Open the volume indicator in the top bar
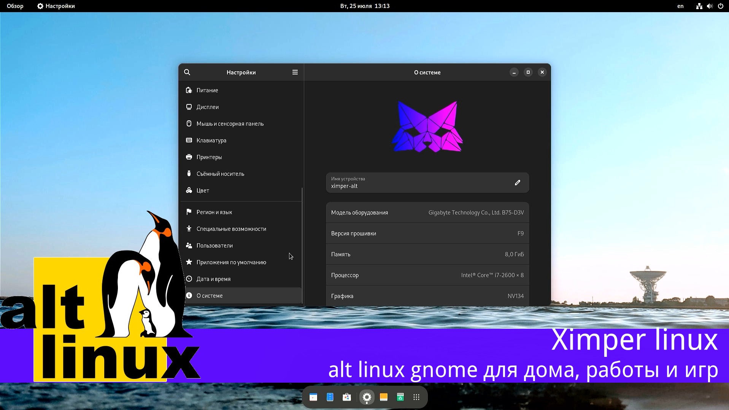The image size is (729, 410). (x=710, y=6)
